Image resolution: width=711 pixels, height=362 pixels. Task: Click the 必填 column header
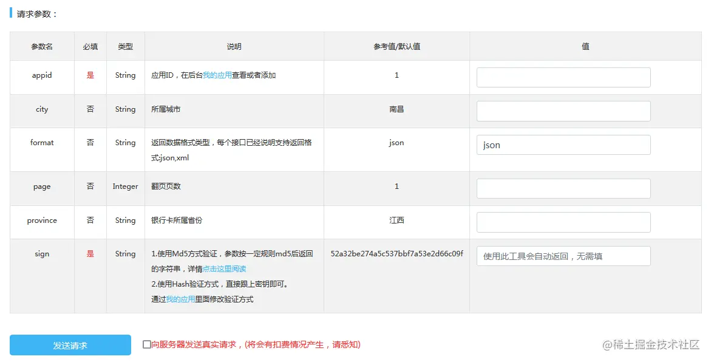click(90, 46)
